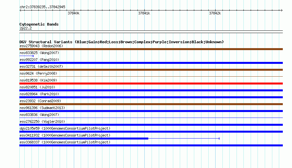Click the blue nsv820851 gain bar
Viewport: 292px width, 168px height.
click(x=151, y=90)
